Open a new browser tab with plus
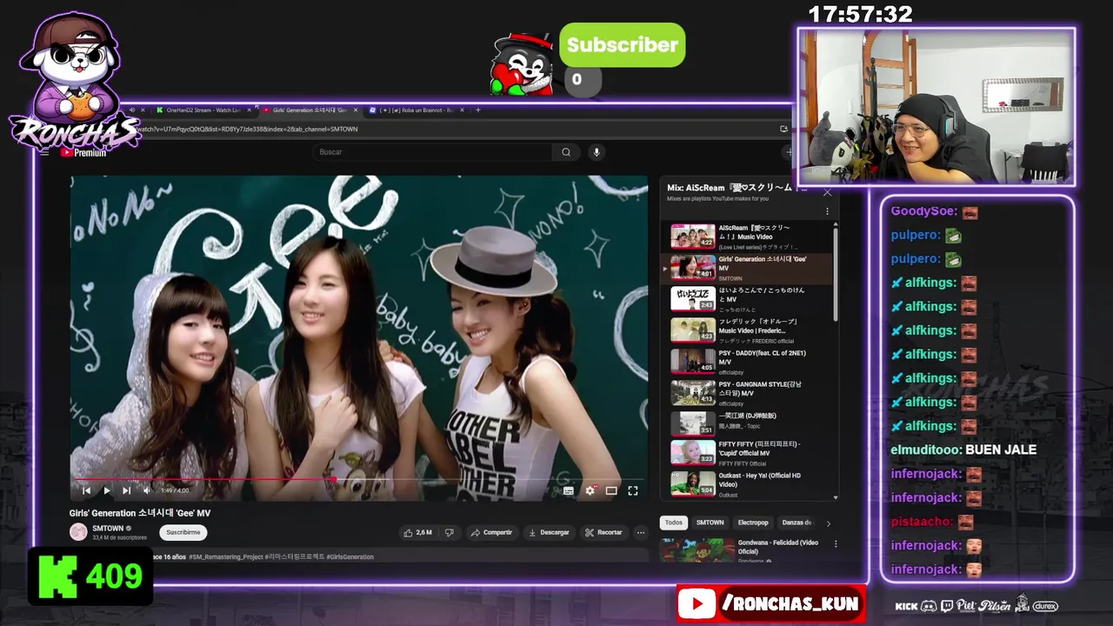This screenshot has width=1113, height=626. tap(478, 110)
